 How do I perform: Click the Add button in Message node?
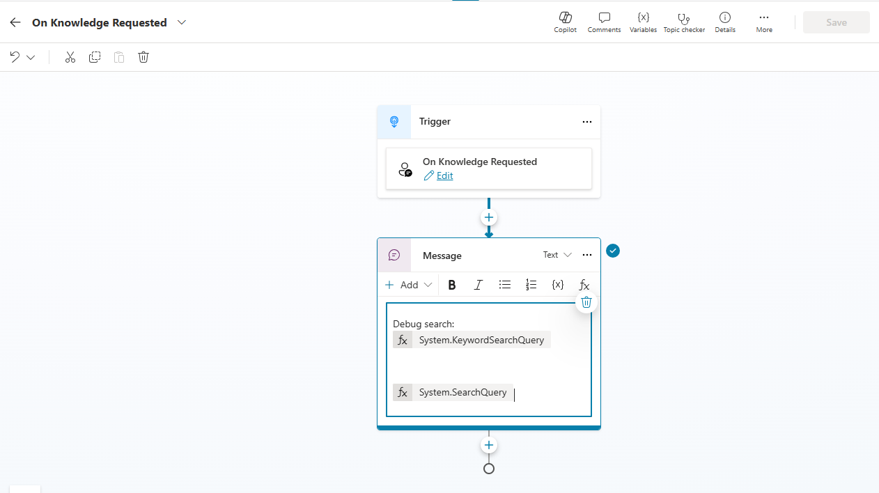pos(408,285)
